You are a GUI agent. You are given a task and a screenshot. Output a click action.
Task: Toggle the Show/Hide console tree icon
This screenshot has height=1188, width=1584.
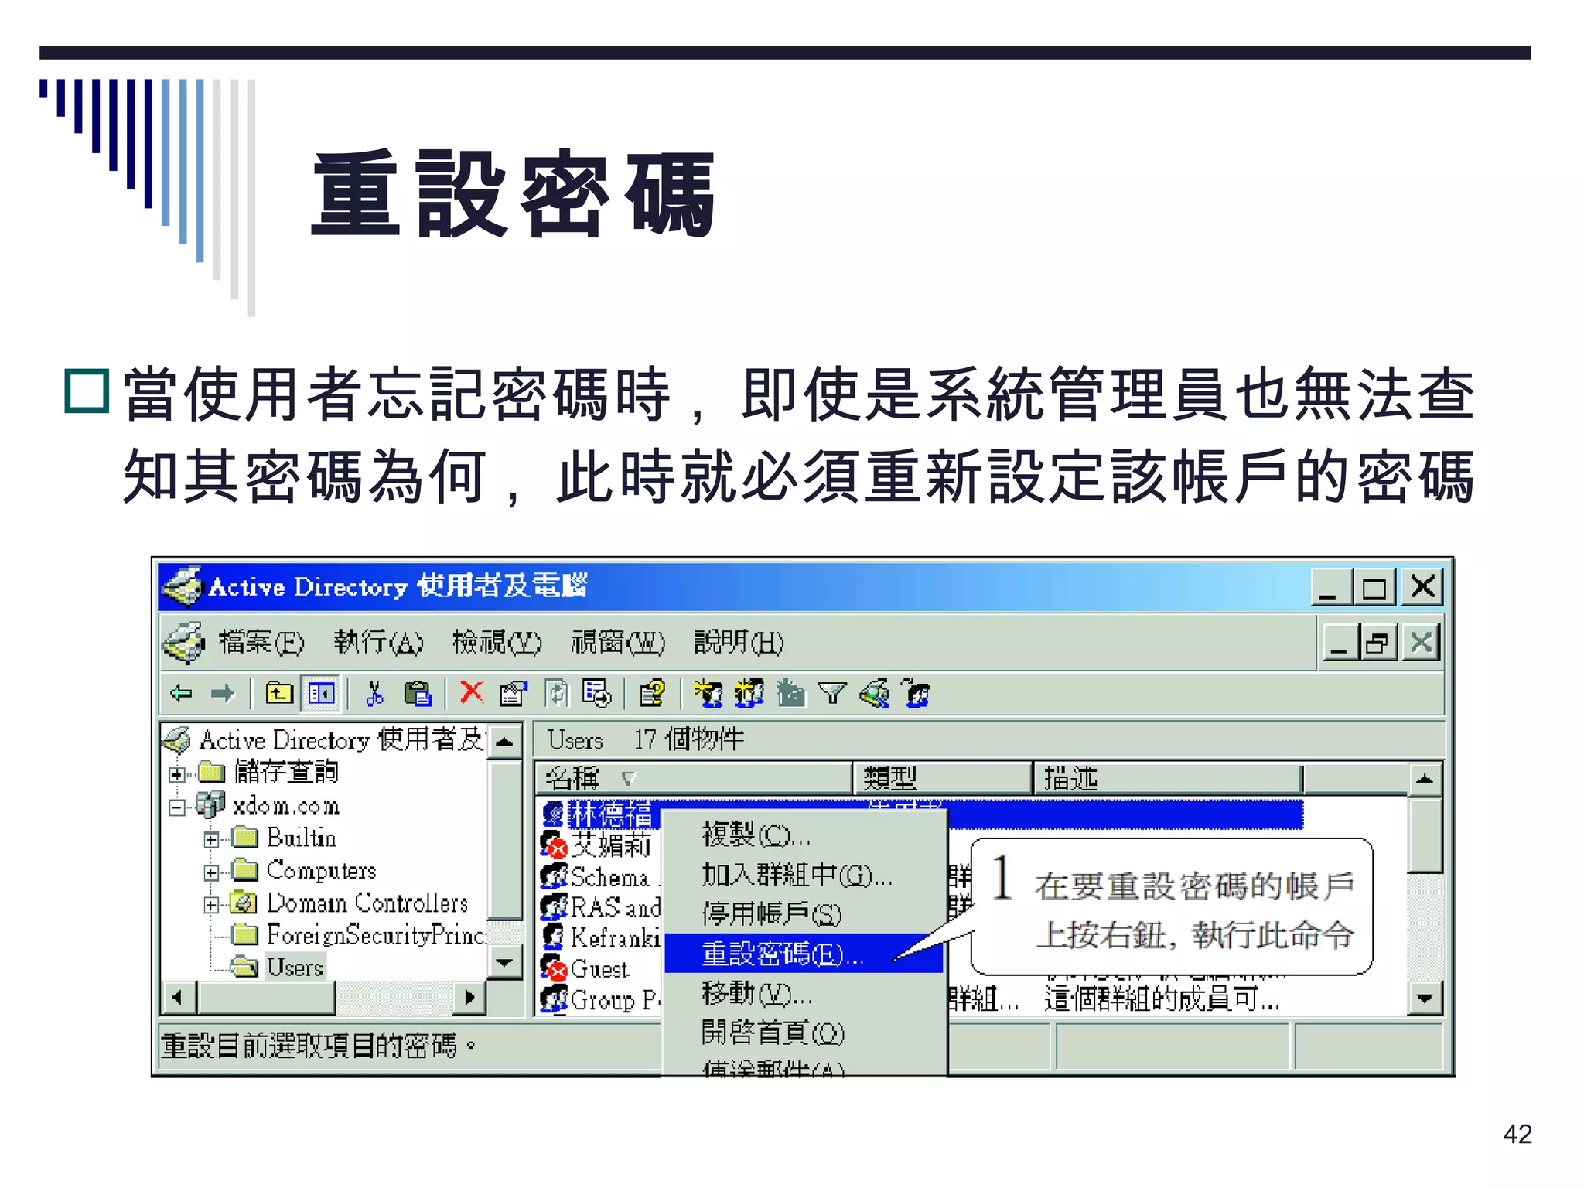[x=320, y=693]
